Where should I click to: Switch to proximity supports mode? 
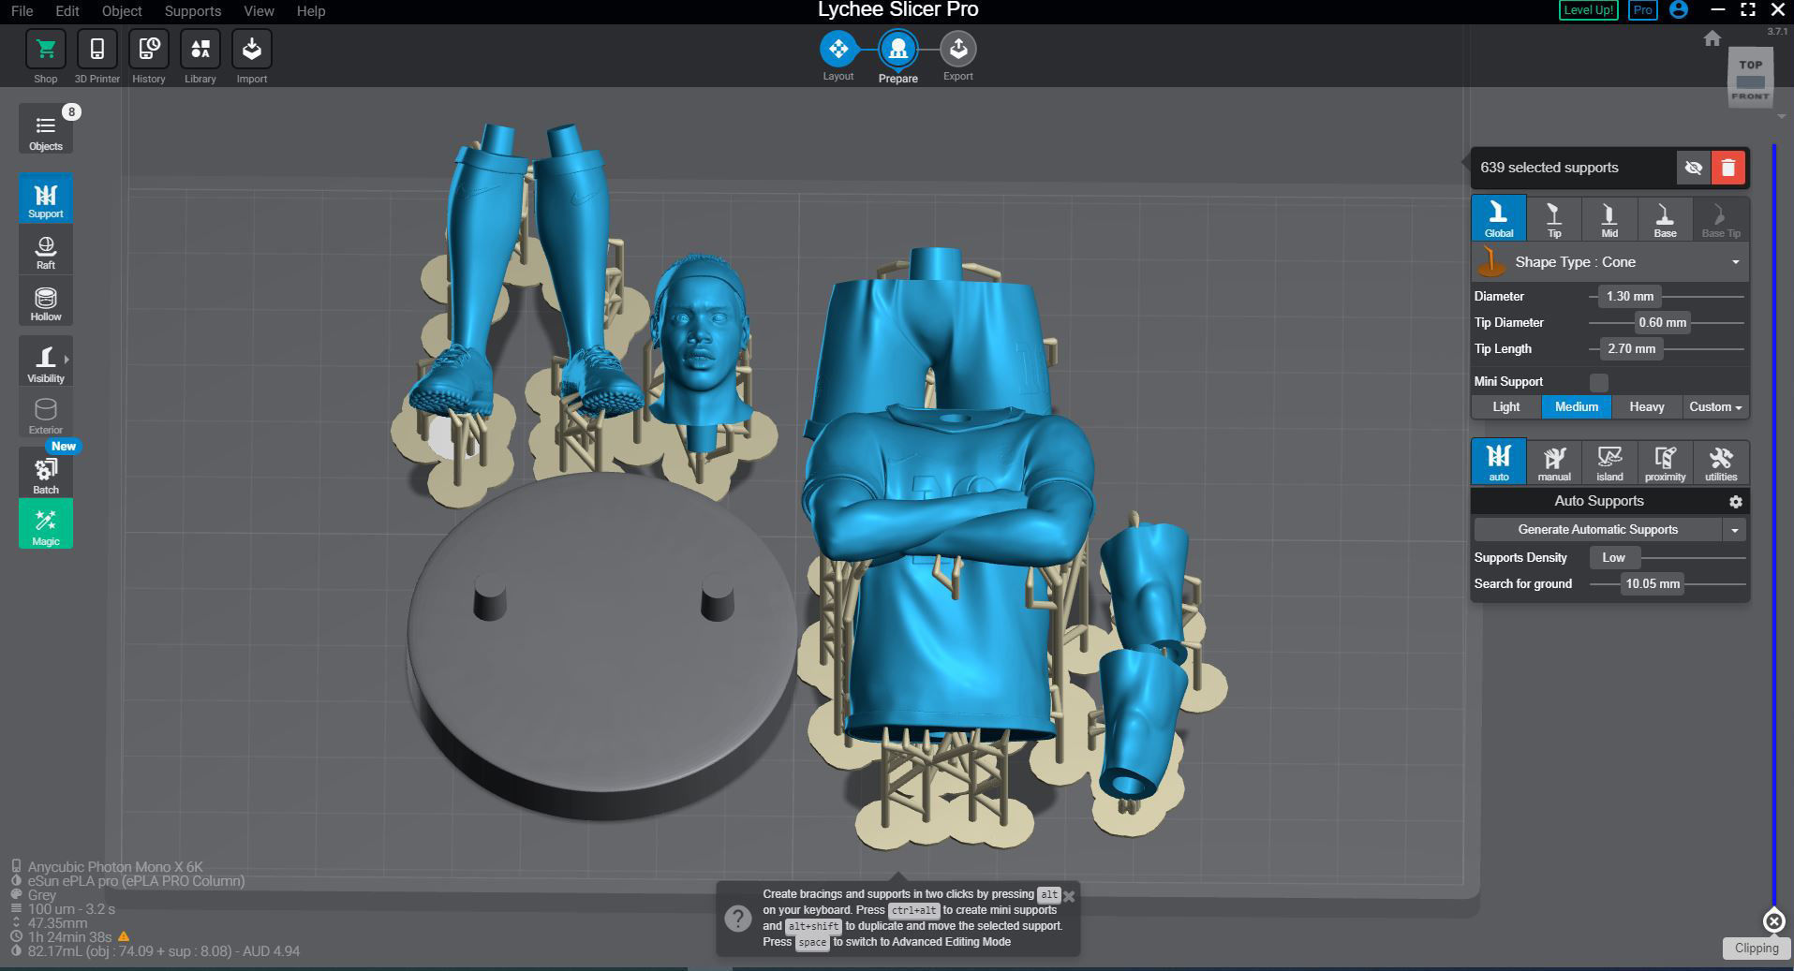1665,462
